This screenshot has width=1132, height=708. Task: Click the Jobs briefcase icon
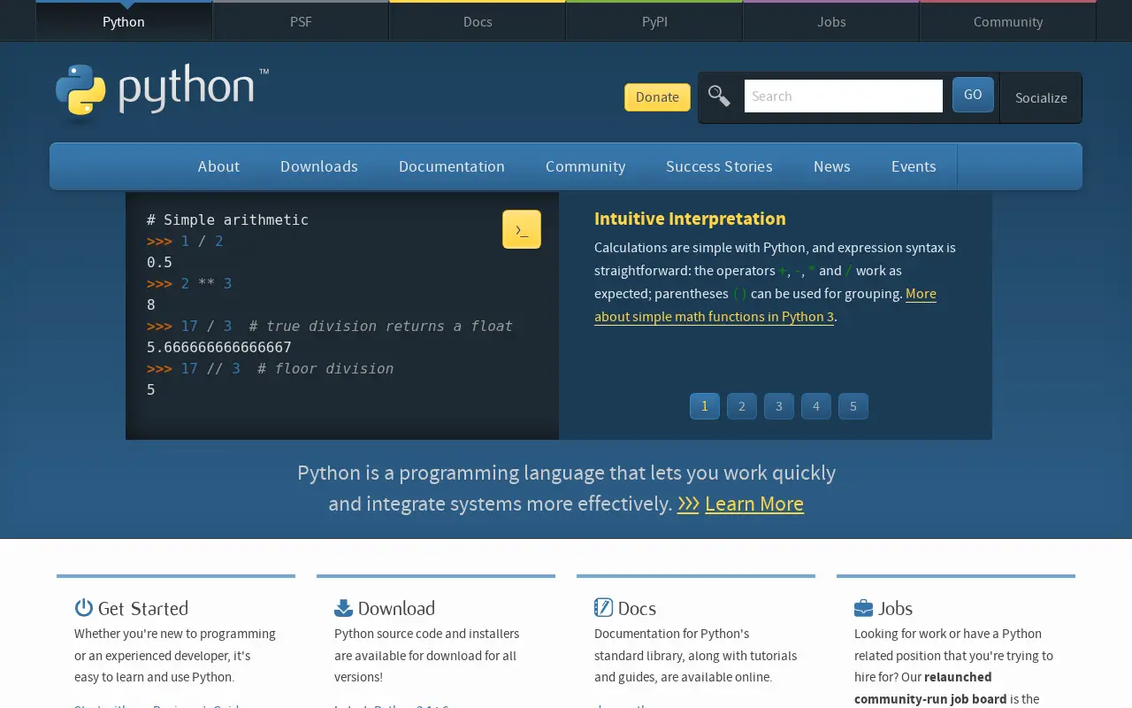point(863,608)
